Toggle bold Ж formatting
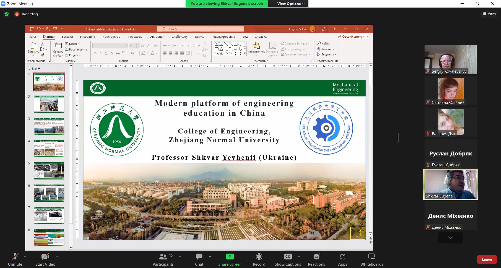This screenshot has width=501, height=268. (95, 53)
